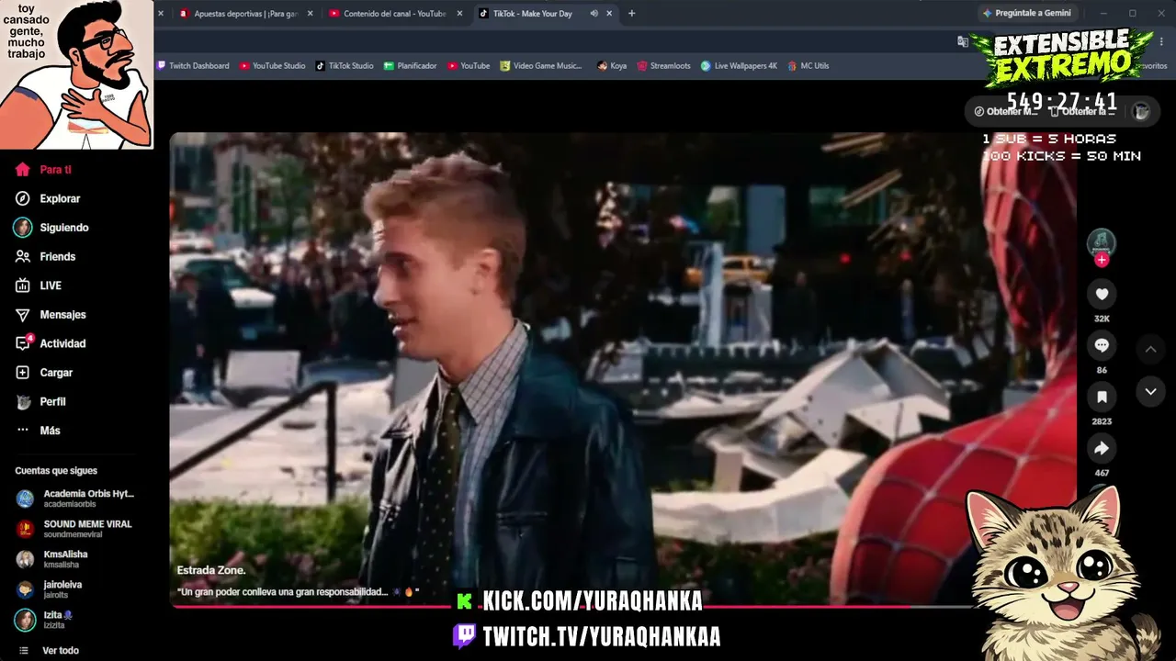Open Twitch Dashboard bookmark
1176x661 pixels.
[194, 66]
